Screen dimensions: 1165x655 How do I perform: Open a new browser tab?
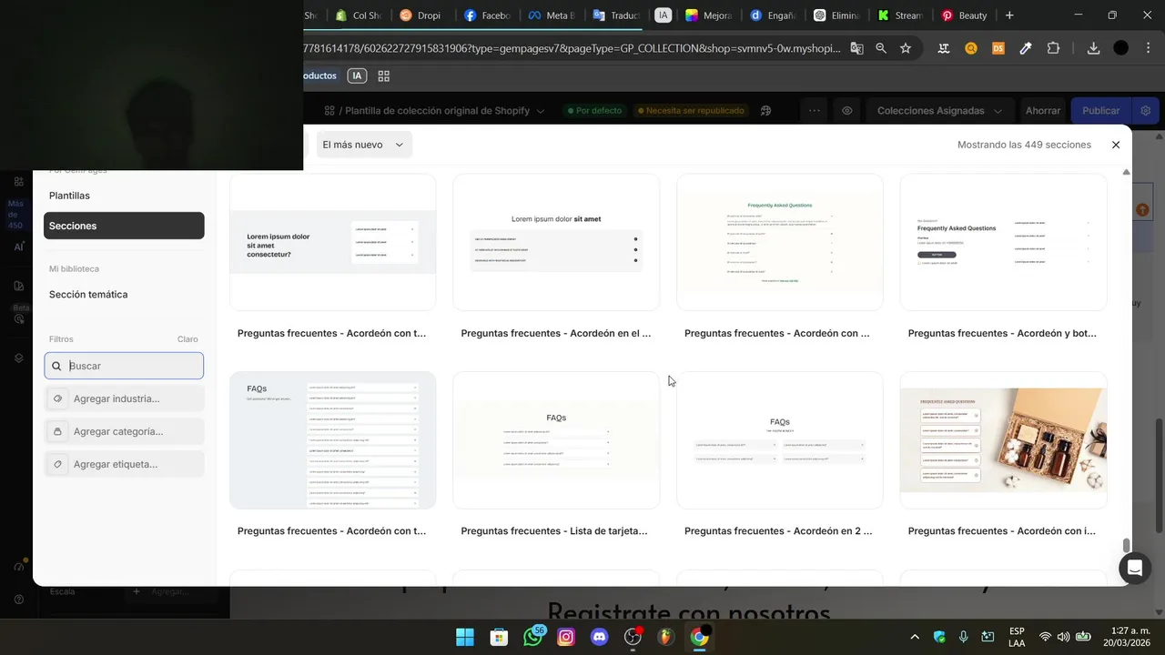[x=1009, y=15]
